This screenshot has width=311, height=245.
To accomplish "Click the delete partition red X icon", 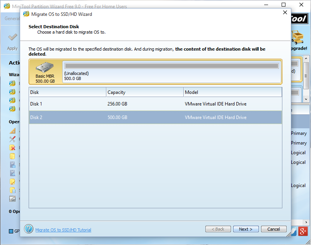I will (12, 148).
